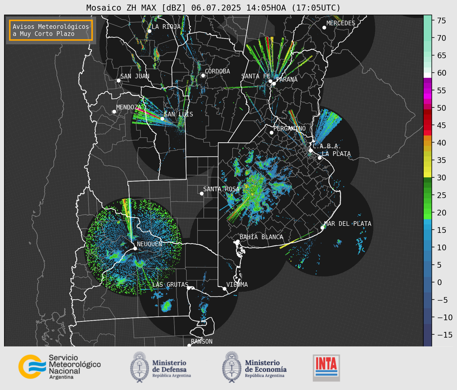Image resolution: width=457 pixels, height=390 pixels.
Task: Select the SAN JUAN city label
Action: (135, 76)
